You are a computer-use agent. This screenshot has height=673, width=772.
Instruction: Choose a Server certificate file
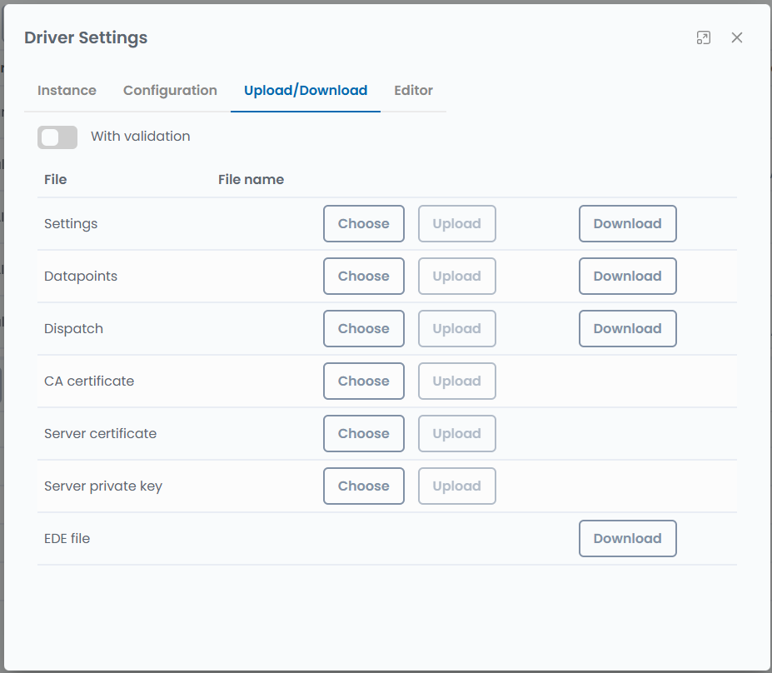click(x=364, y=433)
